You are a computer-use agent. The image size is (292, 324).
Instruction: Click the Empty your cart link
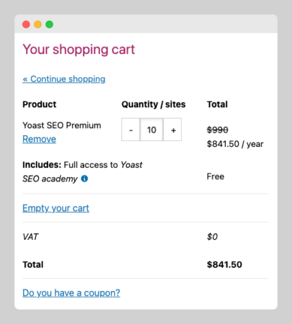[x=56, y=208]
